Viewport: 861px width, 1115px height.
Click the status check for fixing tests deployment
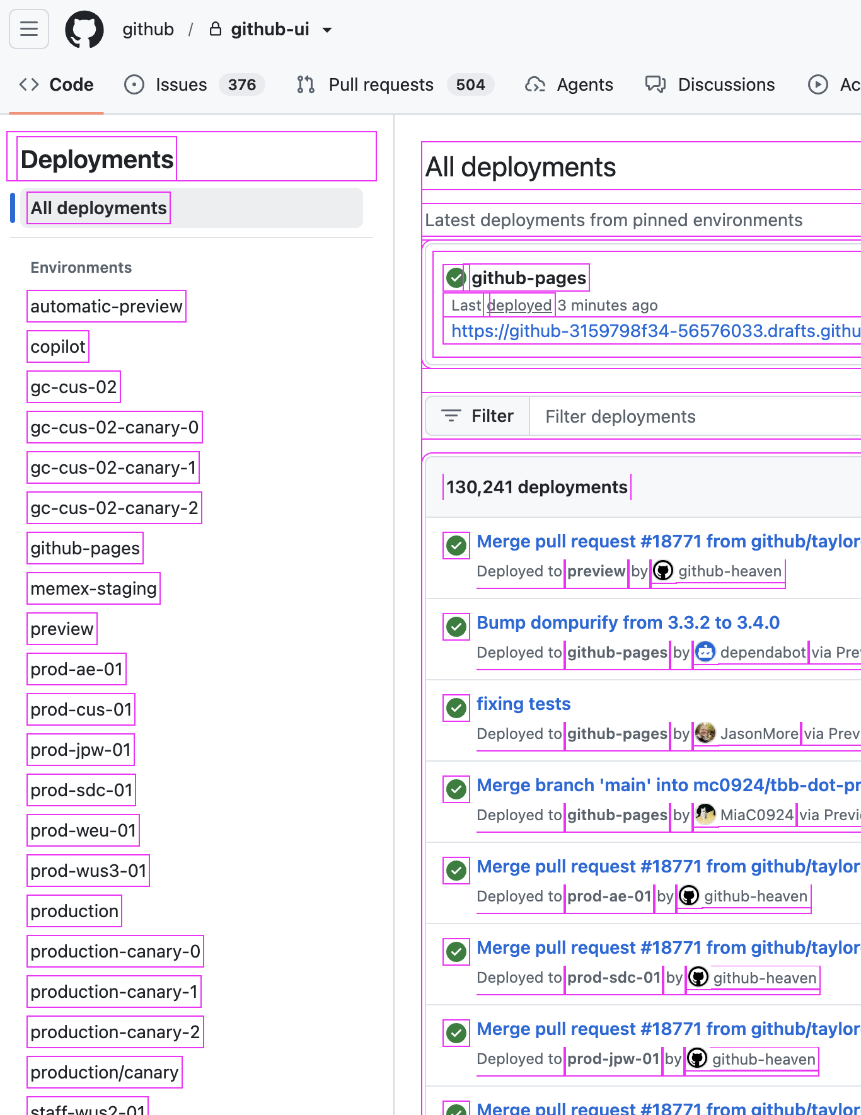456,708
